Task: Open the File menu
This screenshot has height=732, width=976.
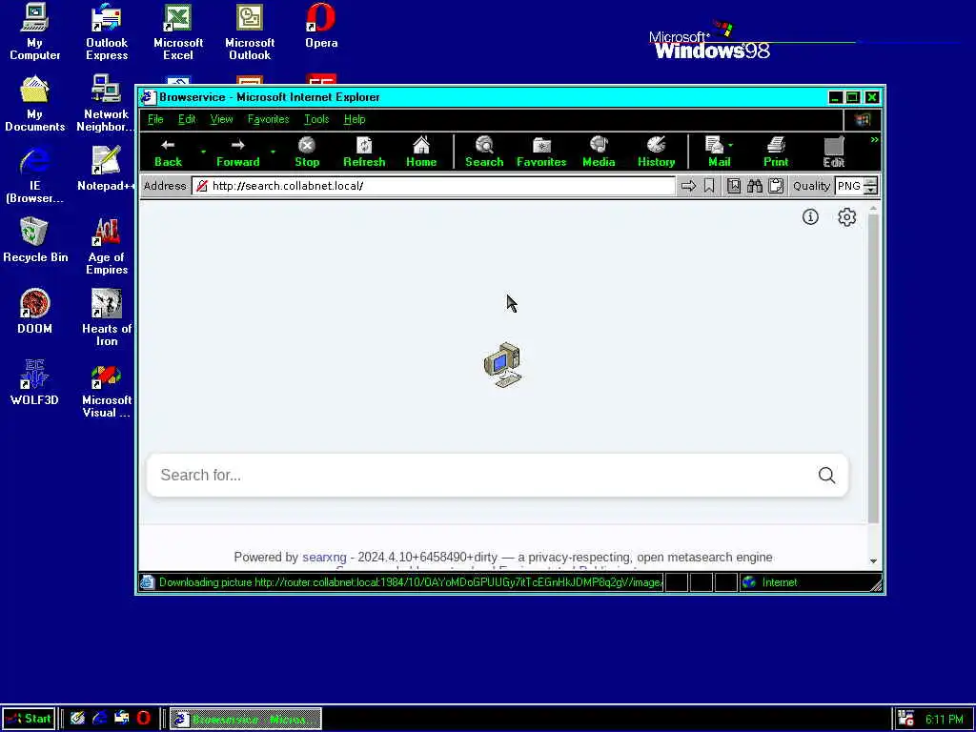Action: point(155,119)
